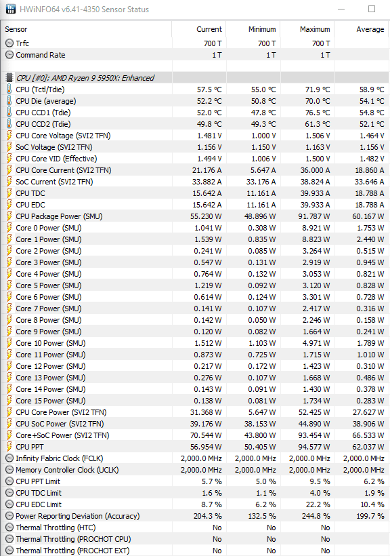This screenshot has height=556, width=390.
Task: Select the CPU Package Power (SMU) label
Action: pos(59,216)
